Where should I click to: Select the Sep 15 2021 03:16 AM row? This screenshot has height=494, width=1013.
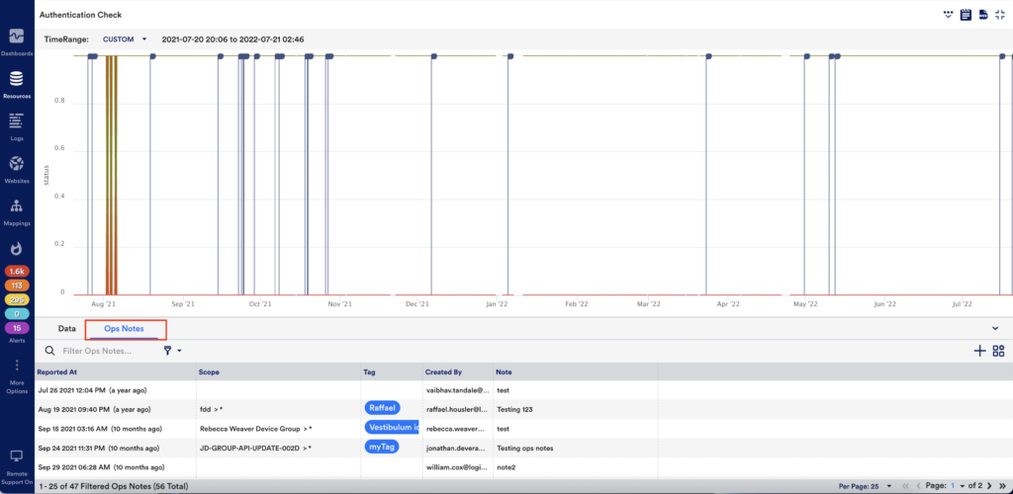tap(524, 428)
